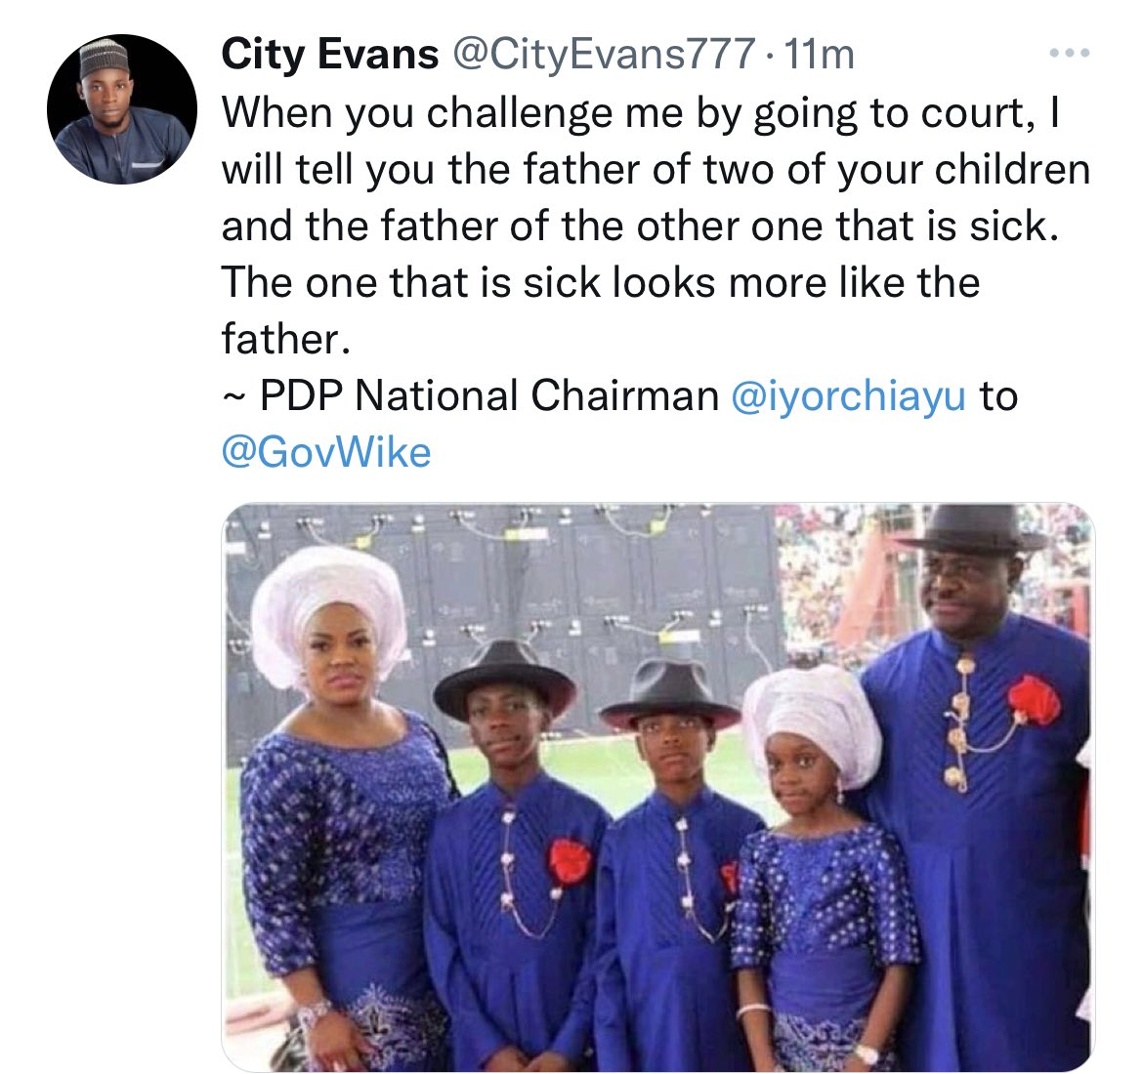Click the tall man's black hat in photo

point(971,528)
